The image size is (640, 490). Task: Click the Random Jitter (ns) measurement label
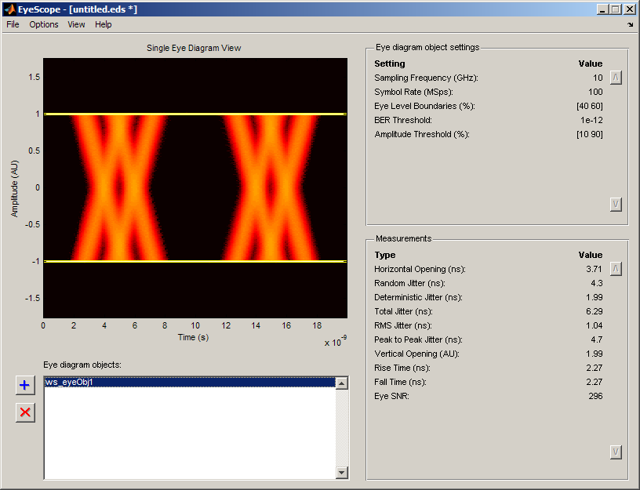tap(409, 283)
